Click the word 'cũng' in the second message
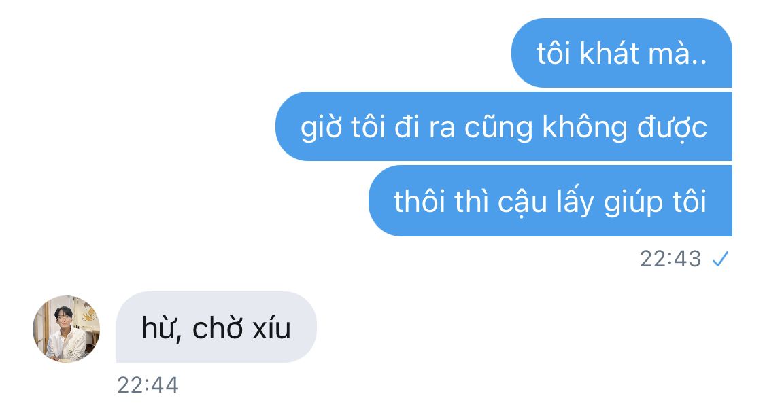The width and height of the screenshot is (765, 413). [498, 128]
